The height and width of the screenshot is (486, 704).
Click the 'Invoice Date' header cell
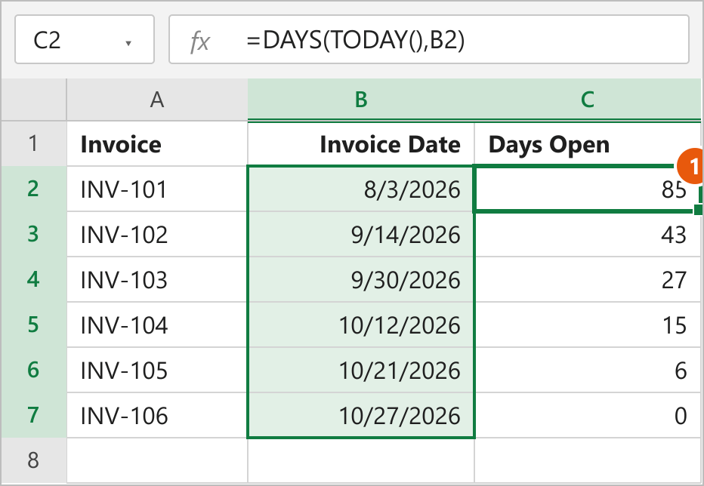(x=361, y=143)
